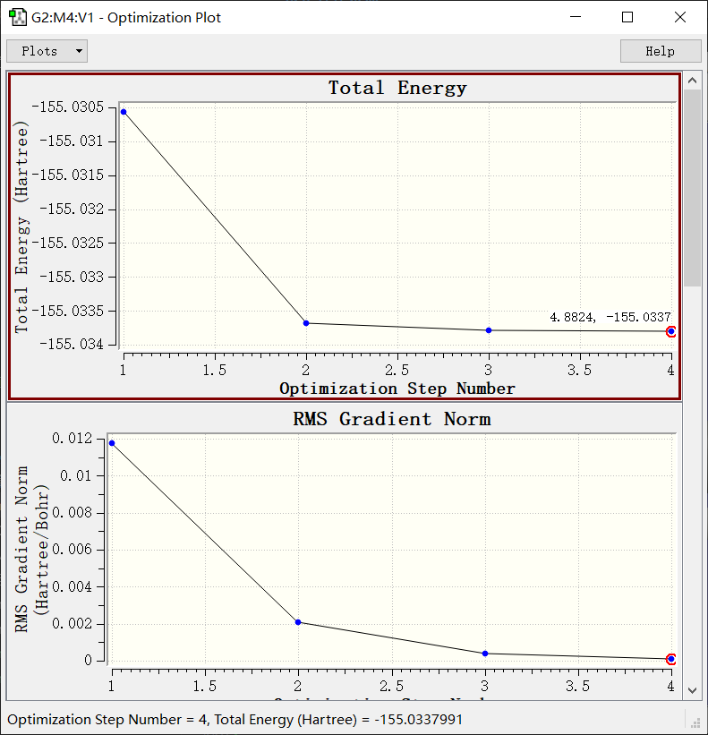The width and height of the screenshot is (708, 735).
Task: Open the Plots dropdown menu
Action: coord(47,51)
